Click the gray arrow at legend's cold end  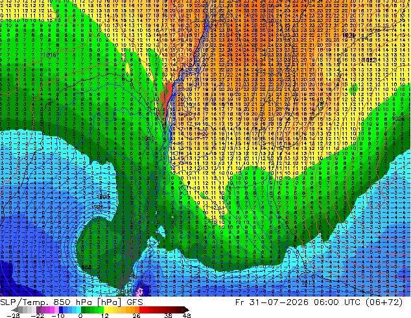coord(16,310)
